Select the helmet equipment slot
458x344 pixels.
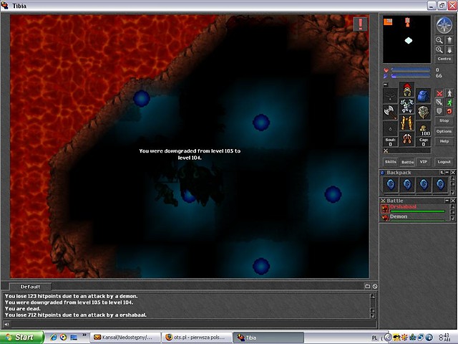tap(406, 90)
